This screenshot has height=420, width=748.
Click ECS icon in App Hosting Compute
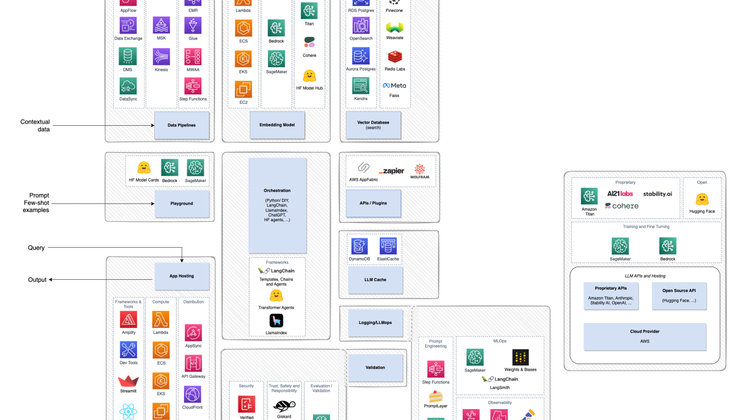(x=161, y=350)
